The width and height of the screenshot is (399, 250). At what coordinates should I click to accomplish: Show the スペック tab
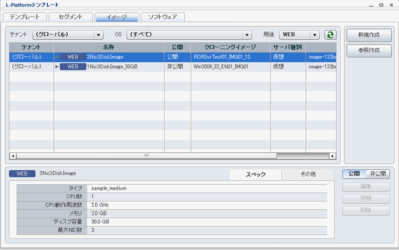(x=255, y=174)
